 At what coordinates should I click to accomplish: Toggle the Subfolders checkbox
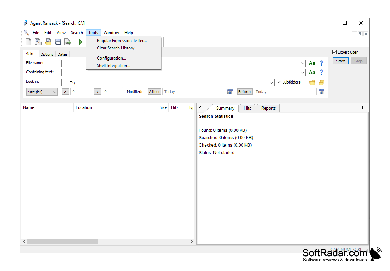(x=279, y=82)
